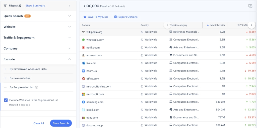Open table column settings gear icon
Screen dimensions: 257x128
coord(250,6)
